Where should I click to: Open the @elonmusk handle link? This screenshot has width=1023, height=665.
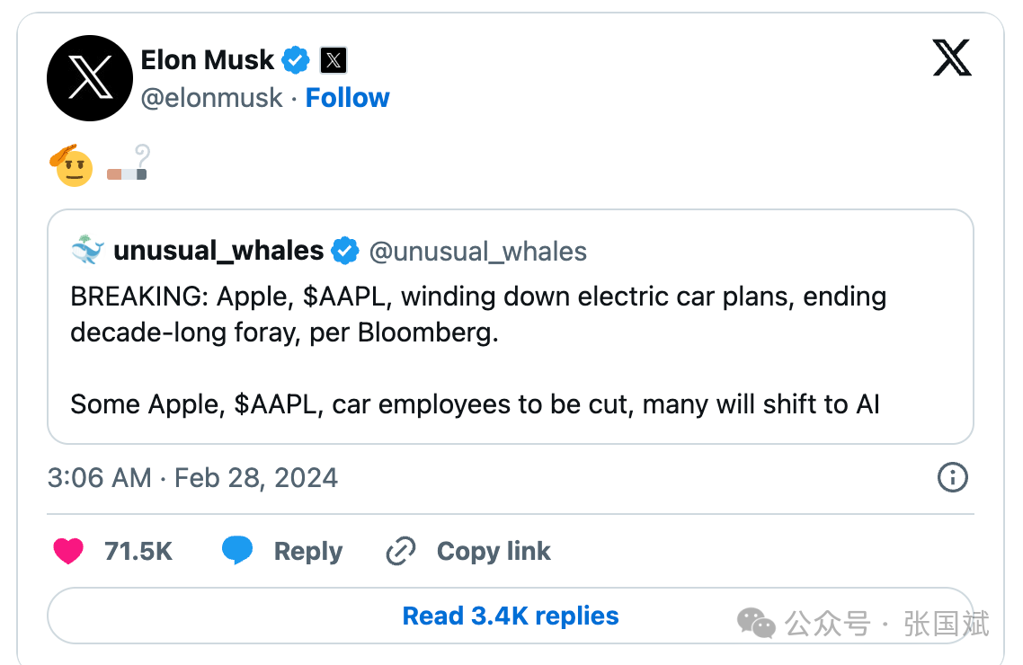click(x=211, y=99)
